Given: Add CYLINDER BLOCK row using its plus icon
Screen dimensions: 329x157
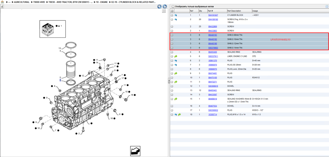Looking at the screenshot, I should 172,15.
